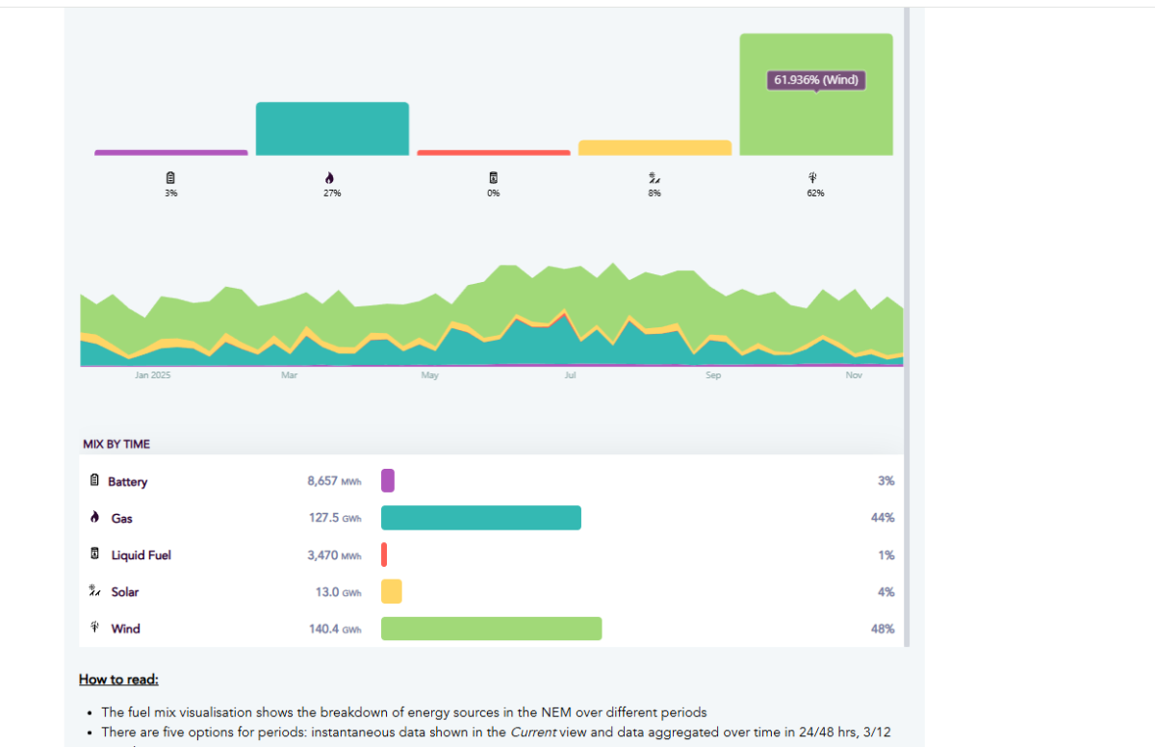Screen dimensions: 1155x747
Task: Click the Jul marker on the time axis
Action: [x=571, y=375]
